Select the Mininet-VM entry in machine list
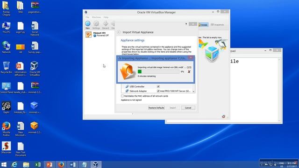The width and height of the screenshot is (299, 168). tap(99, 35)
